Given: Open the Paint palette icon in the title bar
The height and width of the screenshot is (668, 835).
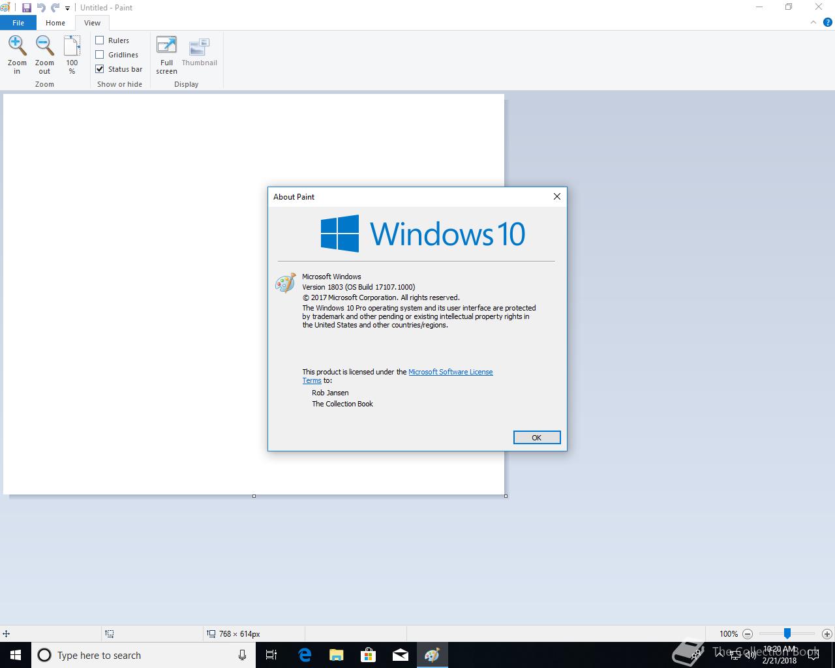Looking at the screenshot, I should [x=5, y=8].
